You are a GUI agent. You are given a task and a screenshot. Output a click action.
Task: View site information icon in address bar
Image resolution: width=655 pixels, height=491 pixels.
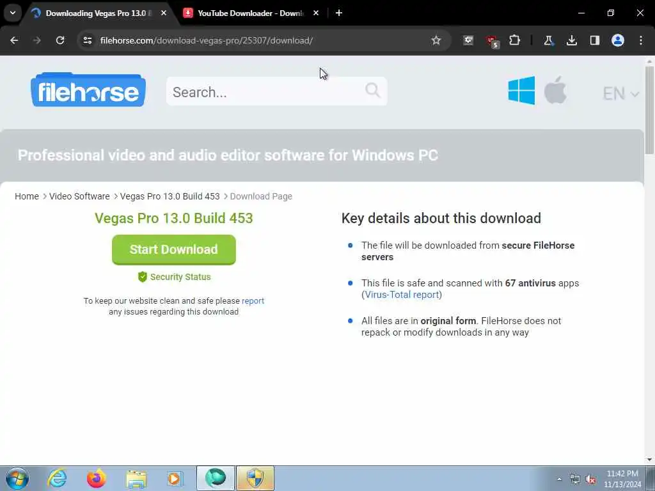pyautogui.click(x=87, y=40)
